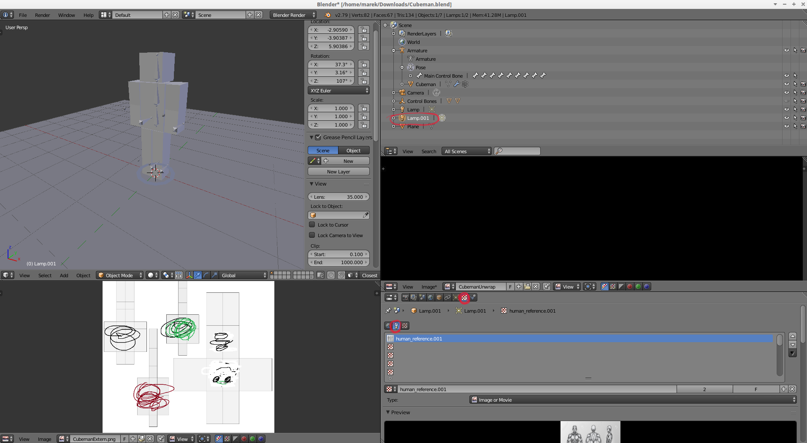Show blue channel in CubemanExtern.png editor
This screenshot has width=807, height=443.
[261, 439]
